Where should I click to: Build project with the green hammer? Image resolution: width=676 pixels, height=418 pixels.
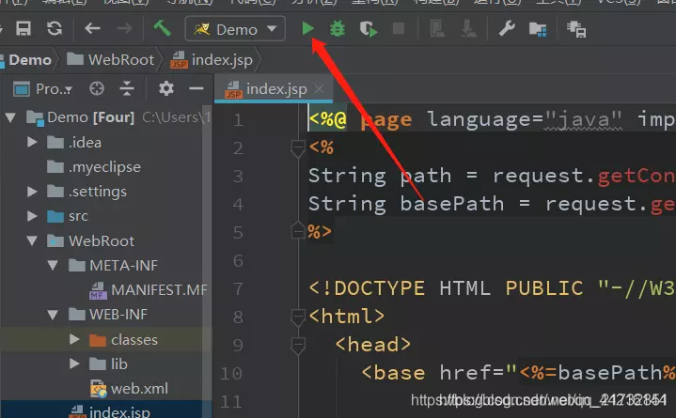tap(162, 28)
